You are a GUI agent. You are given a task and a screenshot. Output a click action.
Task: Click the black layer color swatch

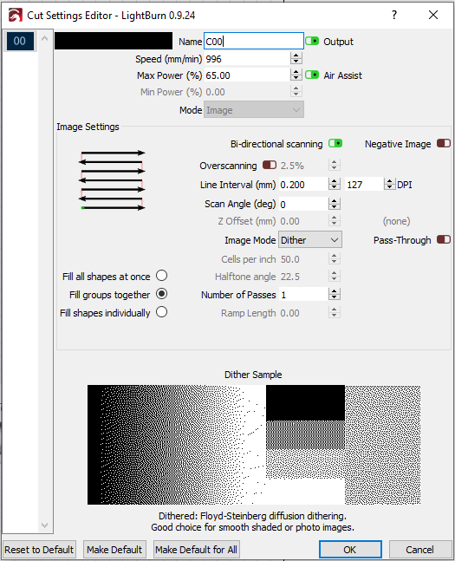tap(114, 41)
